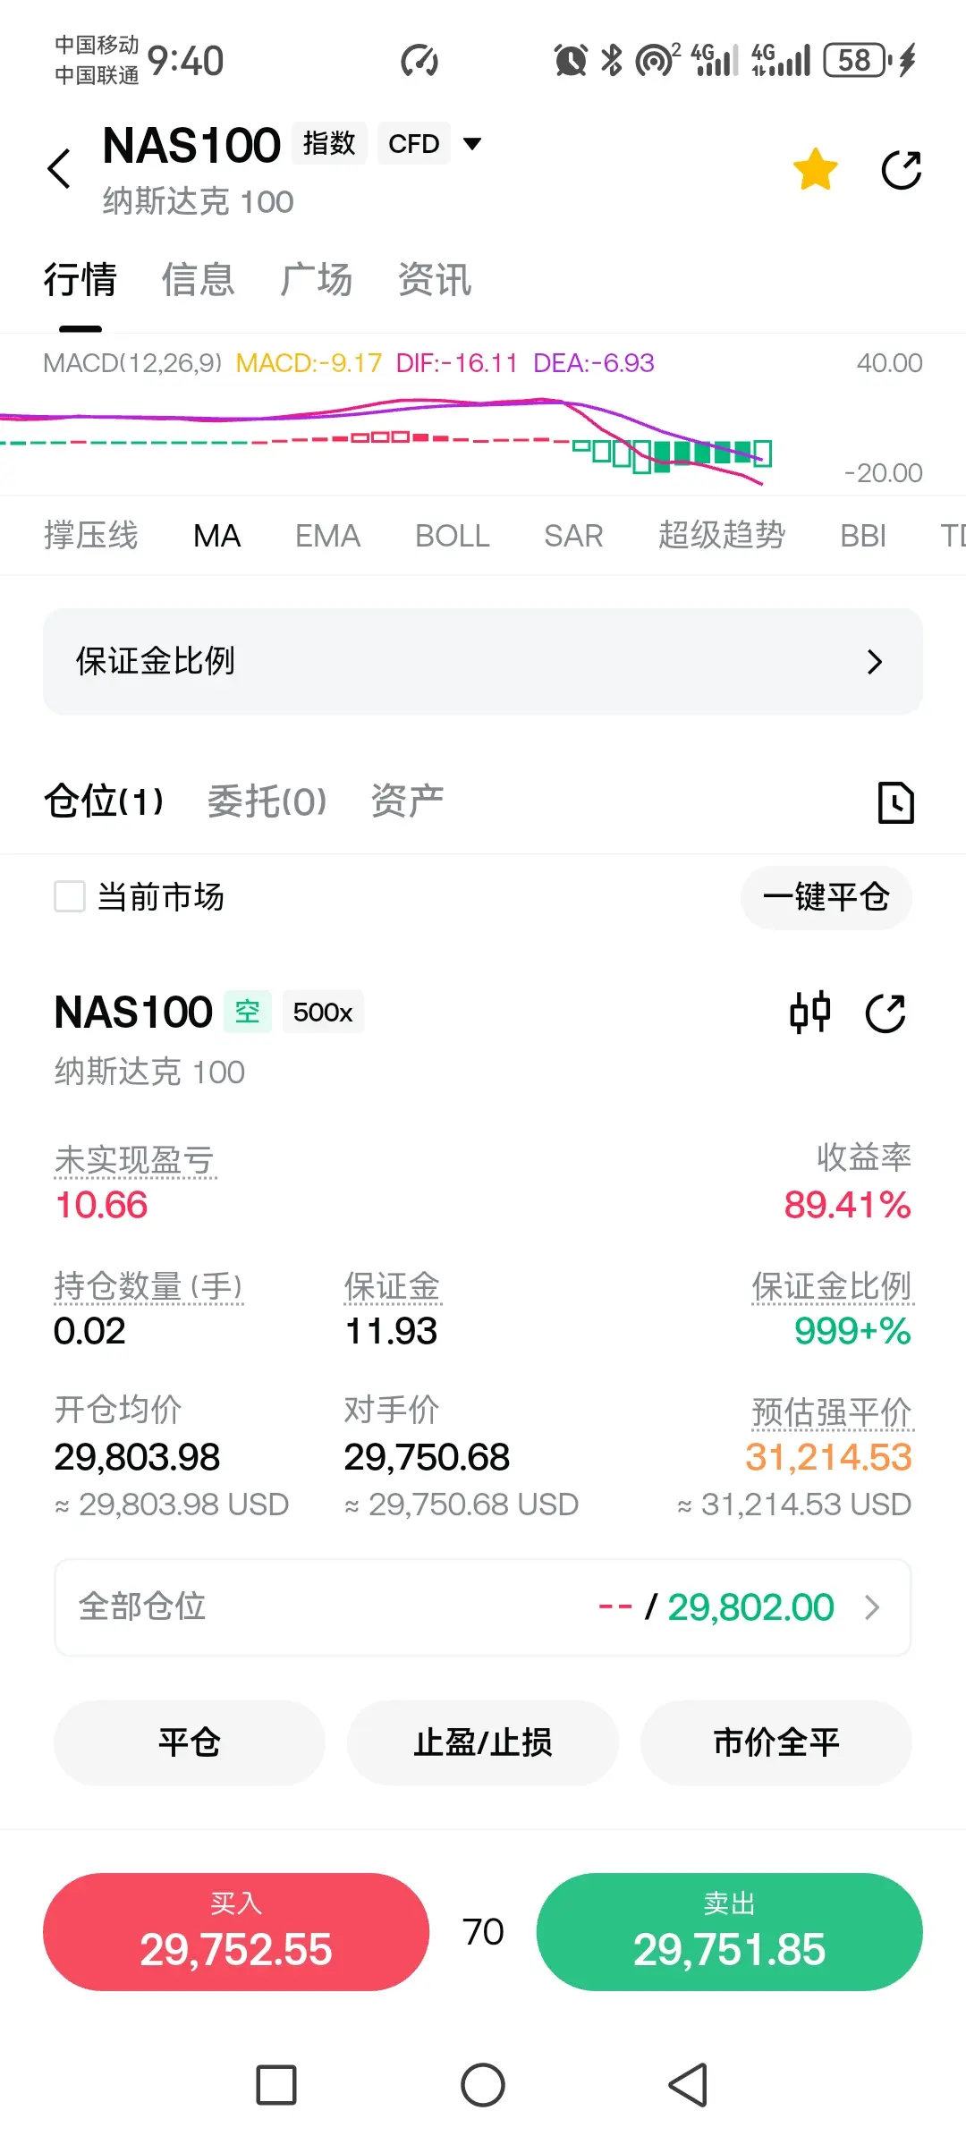
Task: Select the 委托(0) tab
Action: pyautogui.click(x=267, y=801)
